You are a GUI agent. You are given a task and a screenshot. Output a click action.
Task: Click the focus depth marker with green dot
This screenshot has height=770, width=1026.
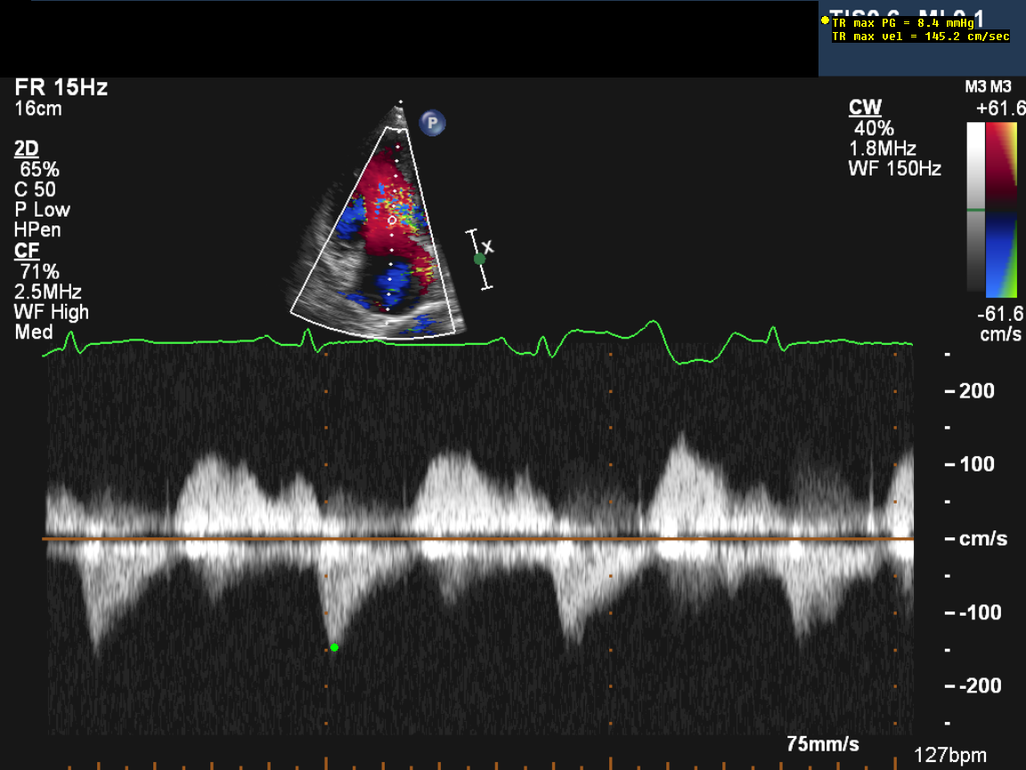(x=479, y=258)
